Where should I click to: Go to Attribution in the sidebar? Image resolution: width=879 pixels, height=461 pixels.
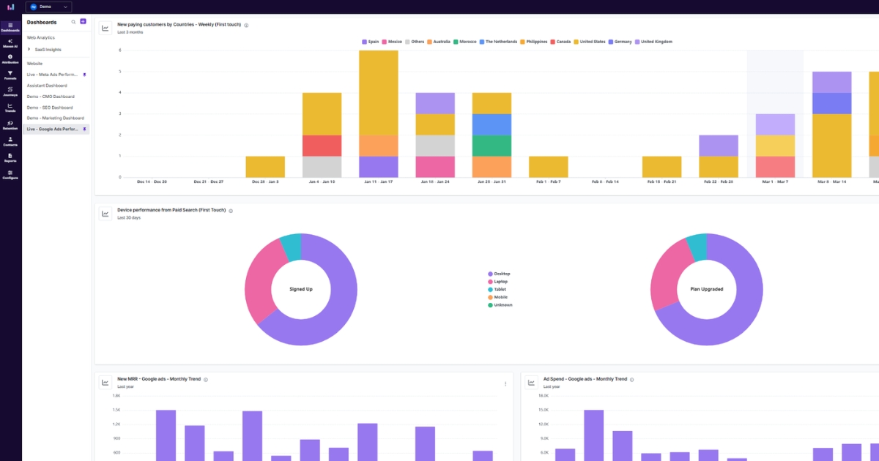[10, 59]
